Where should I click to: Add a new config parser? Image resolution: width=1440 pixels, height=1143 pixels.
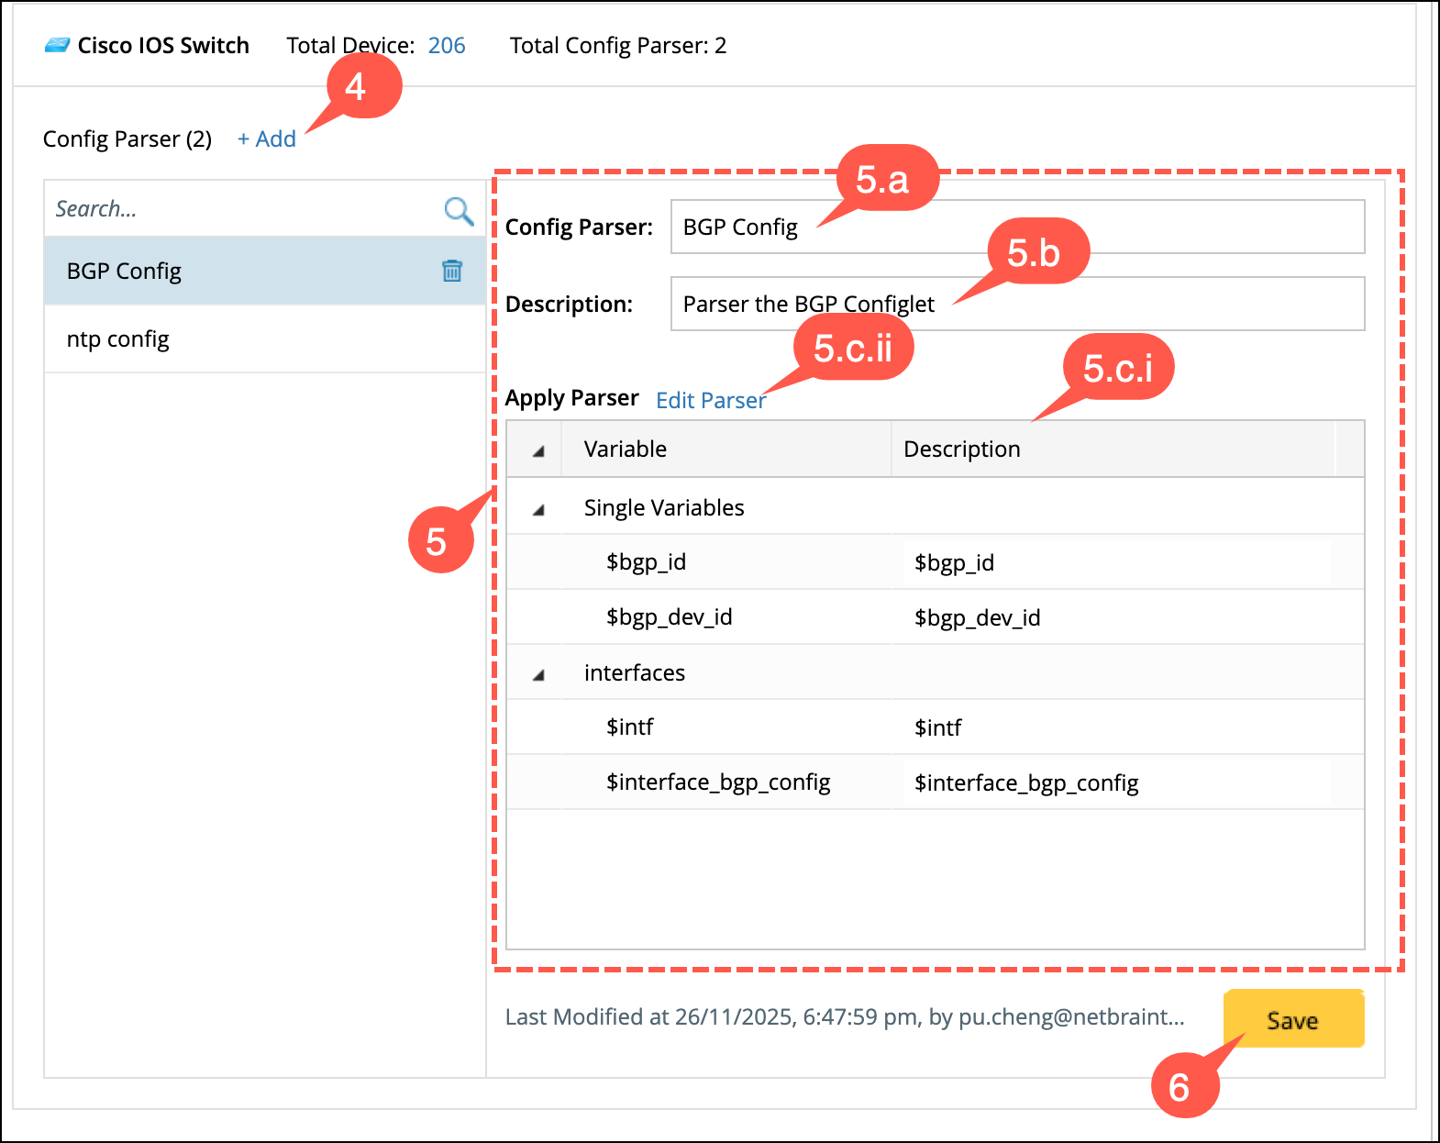(267, 139)
